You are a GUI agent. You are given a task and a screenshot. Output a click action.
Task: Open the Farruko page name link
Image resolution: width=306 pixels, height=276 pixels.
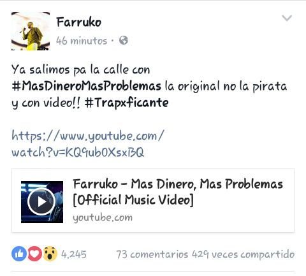click(79, 22)
